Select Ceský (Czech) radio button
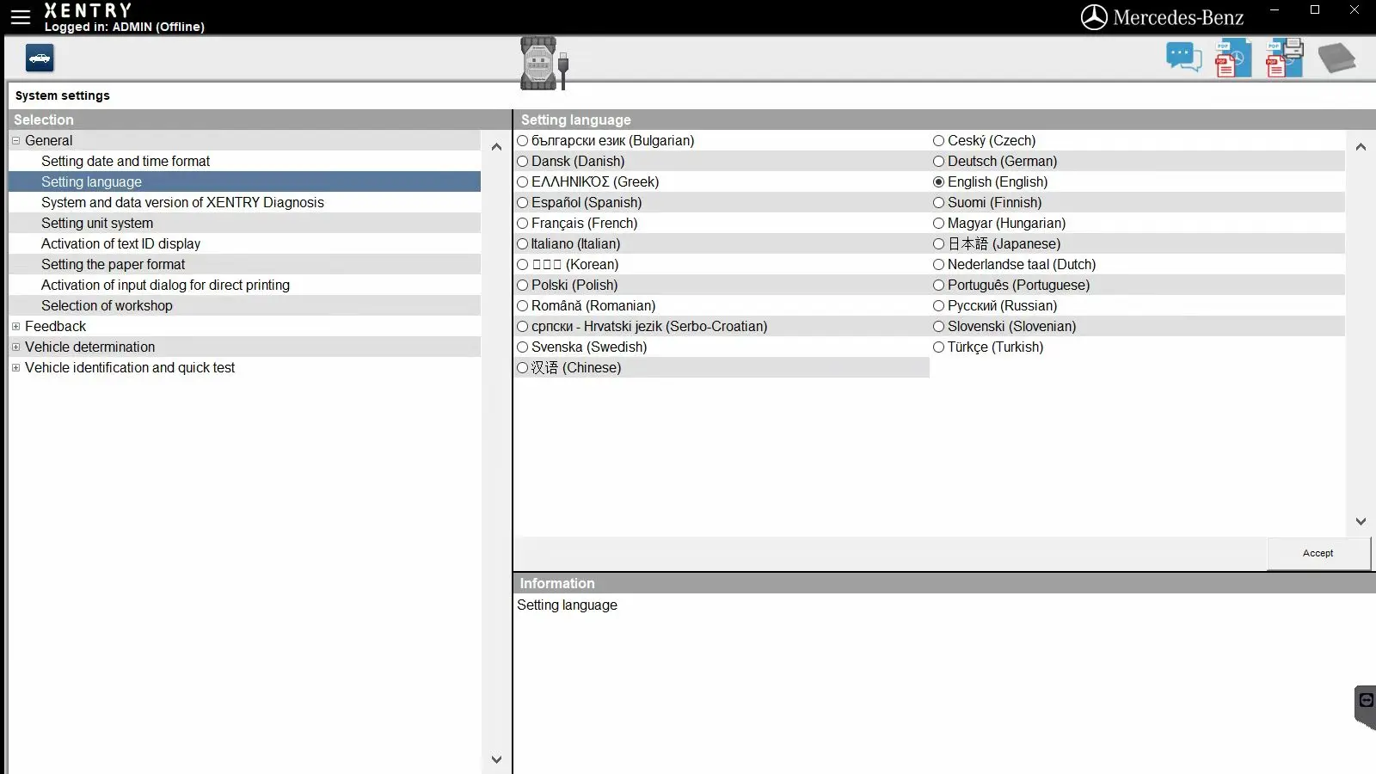The width and height of the screenshot is (1376, 774). coord(938,140)
